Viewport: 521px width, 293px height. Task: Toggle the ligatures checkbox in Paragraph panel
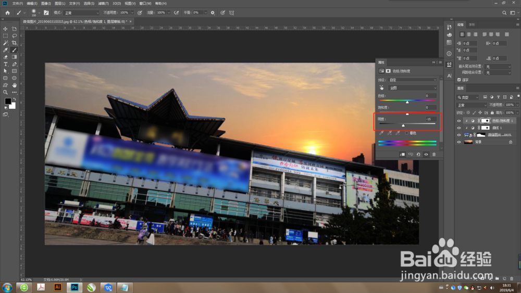click(x=459, y=80)
